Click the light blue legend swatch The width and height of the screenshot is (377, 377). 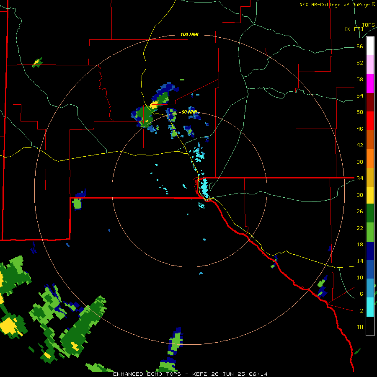[370, 288]
